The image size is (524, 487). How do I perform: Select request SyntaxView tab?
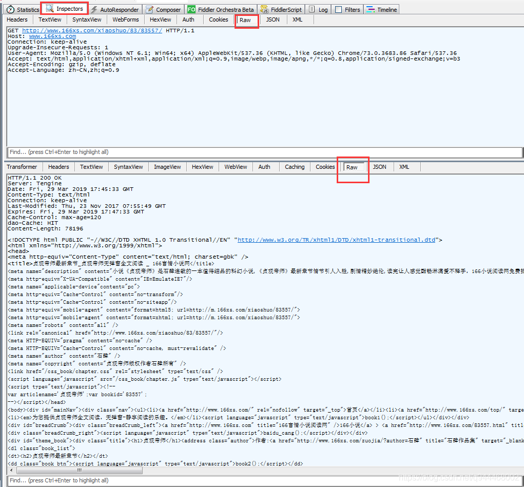point(87,20)
